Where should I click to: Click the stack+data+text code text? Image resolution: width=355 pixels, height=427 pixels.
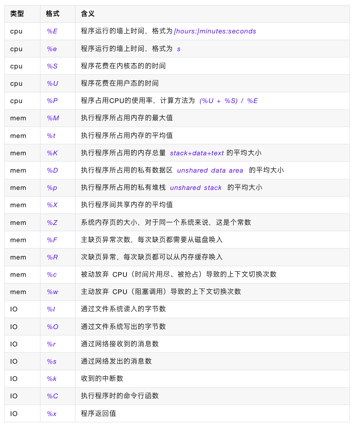click(197, 153)
